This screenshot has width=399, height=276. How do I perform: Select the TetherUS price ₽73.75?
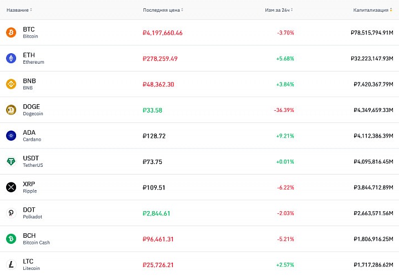(x=152, y=162)
